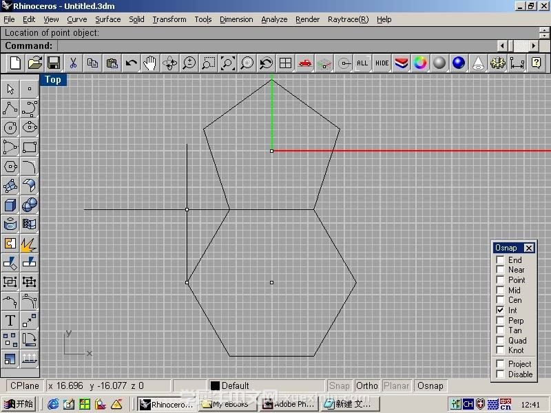Select the Box solid tool
The width and height of the screenshot is (551, 413).
tap(10, 204)
